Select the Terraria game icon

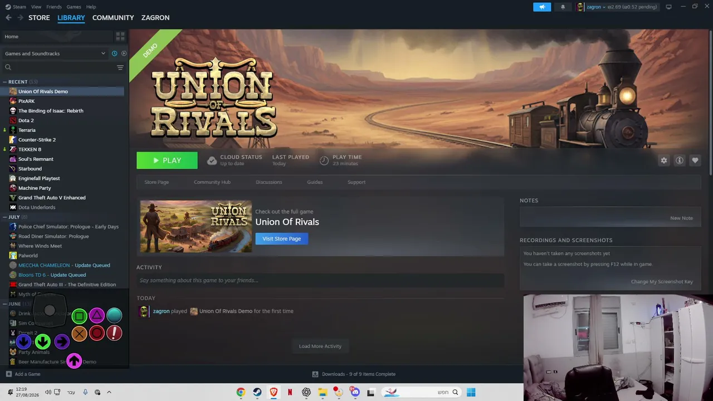(13, 130)
